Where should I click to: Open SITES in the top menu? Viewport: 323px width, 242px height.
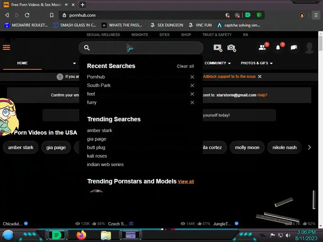pos(164,35)
